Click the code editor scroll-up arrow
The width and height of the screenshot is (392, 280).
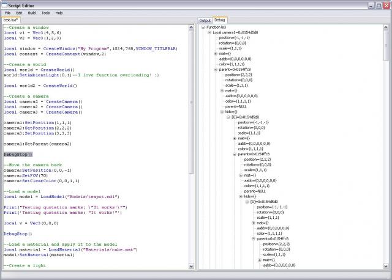tap(190, 27)
